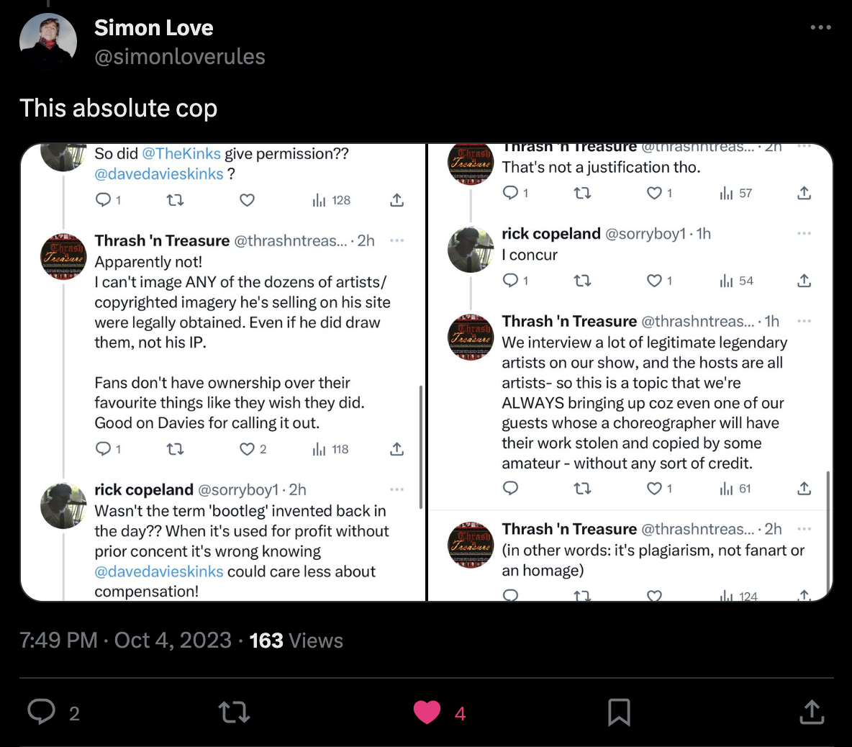
Task: Click the Simon Love display name
Action: [154, 27]
